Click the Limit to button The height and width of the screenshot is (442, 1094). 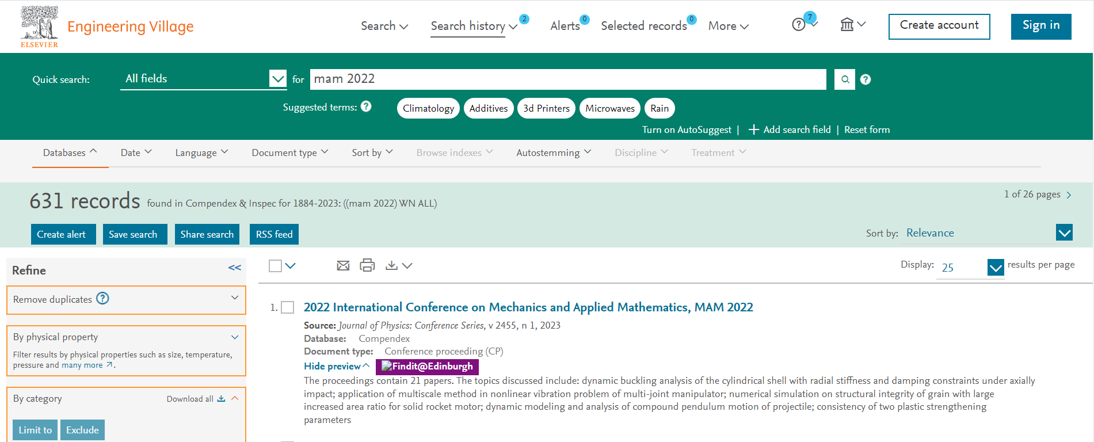35,430
